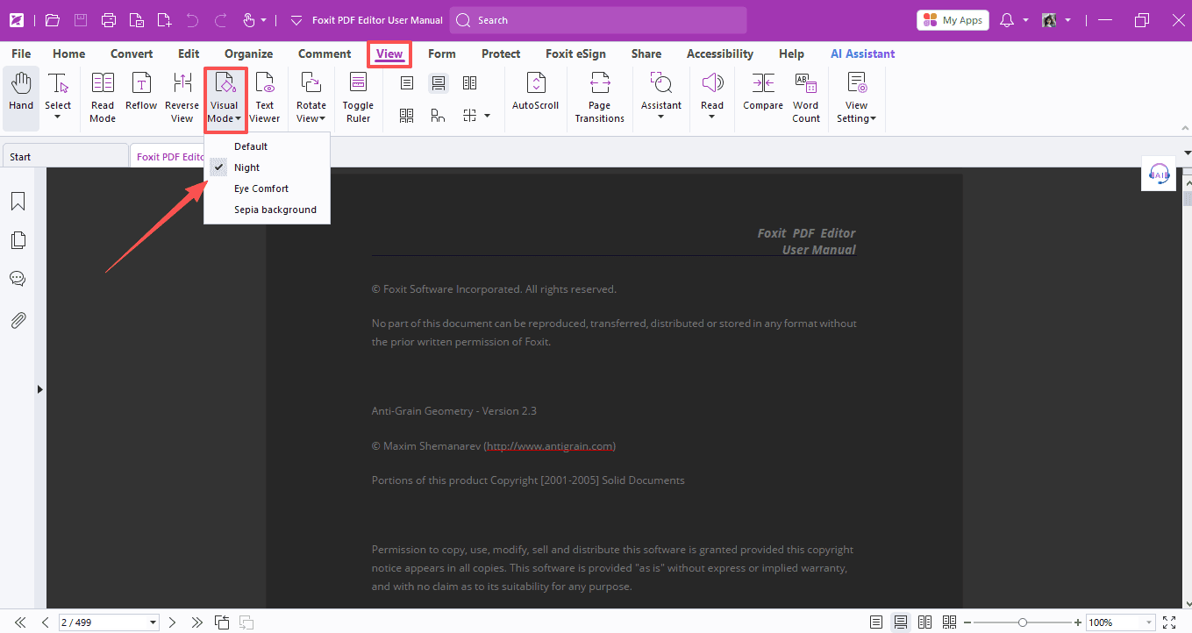Open the File menu
1192x633 pixels.
(21, 53)
